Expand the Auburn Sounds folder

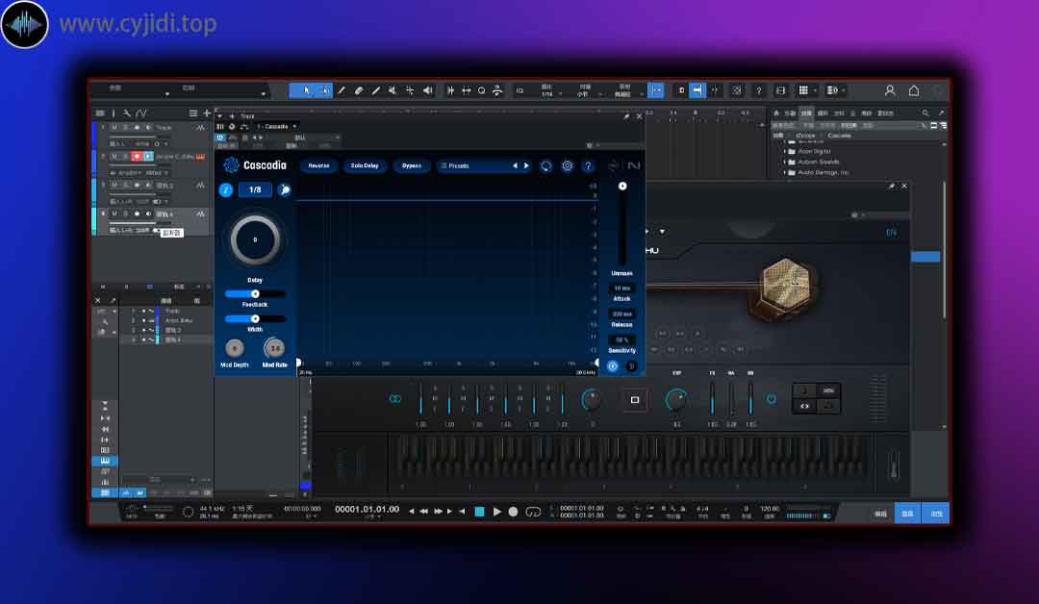pyautogui.click(x=785, y=162)
